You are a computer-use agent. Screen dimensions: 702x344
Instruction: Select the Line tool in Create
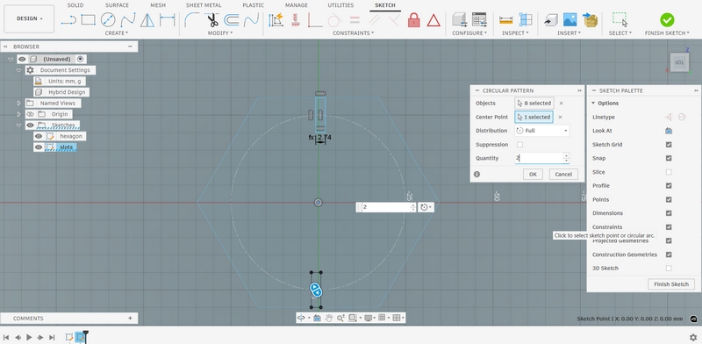coord(68,19)
